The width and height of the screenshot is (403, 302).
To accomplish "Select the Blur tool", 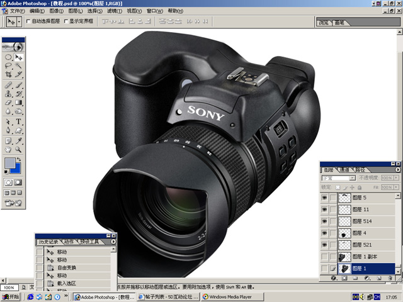I will coord(8,111).
